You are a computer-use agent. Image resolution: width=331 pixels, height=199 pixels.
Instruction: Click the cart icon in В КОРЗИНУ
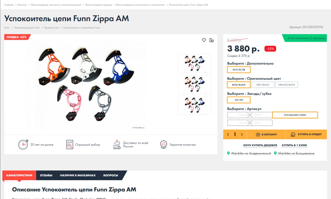click(258, 134)
